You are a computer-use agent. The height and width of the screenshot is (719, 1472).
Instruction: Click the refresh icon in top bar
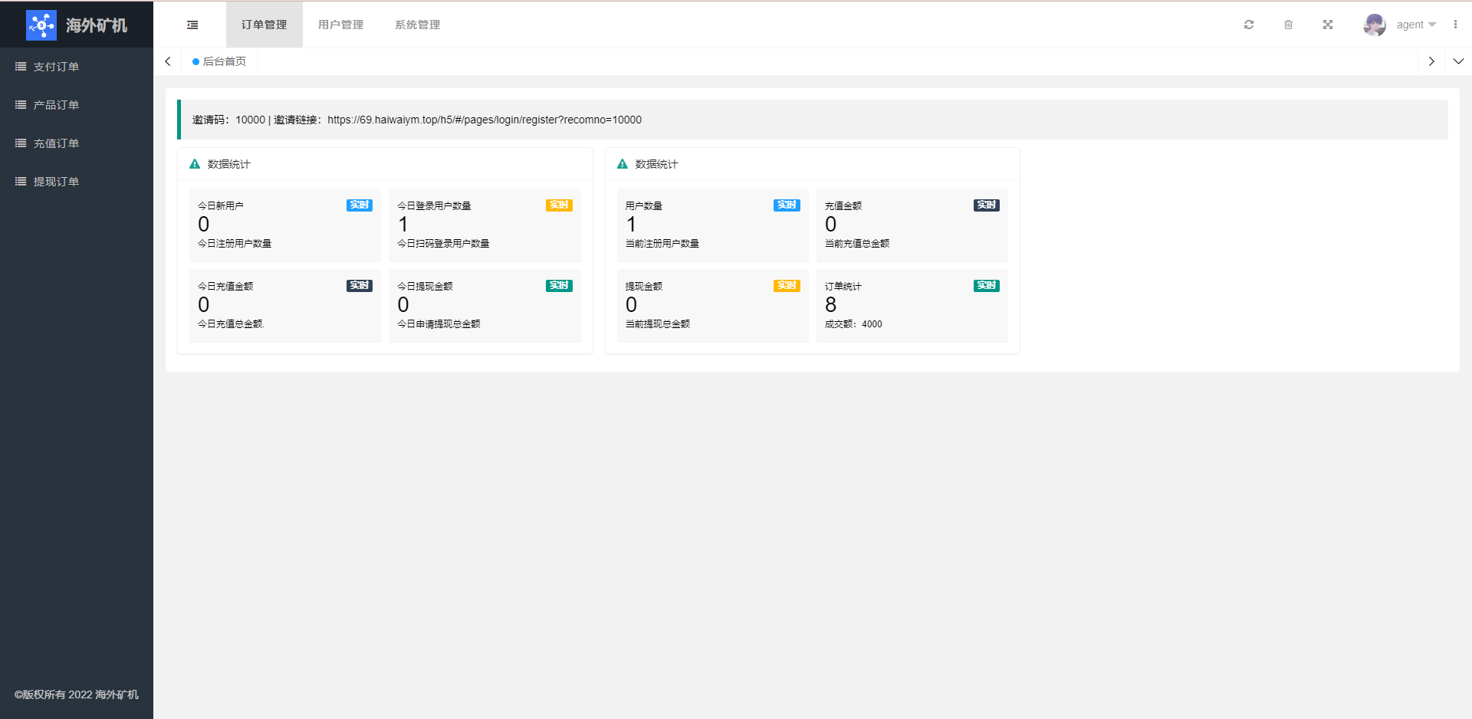click(x=1249, y=25)
